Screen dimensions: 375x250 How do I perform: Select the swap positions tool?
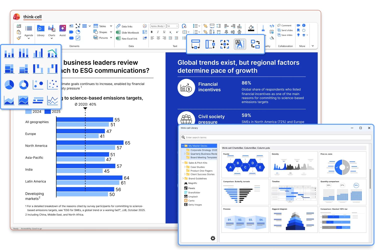tap(255, 44)
